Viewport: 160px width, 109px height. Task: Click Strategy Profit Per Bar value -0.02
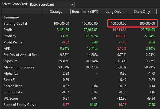tap(65, 42)
